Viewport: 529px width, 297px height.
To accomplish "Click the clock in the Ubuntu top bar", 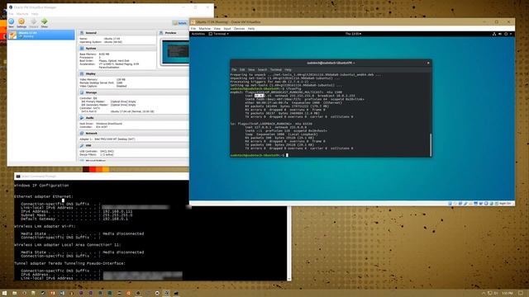I will click(x=353, y=34).
